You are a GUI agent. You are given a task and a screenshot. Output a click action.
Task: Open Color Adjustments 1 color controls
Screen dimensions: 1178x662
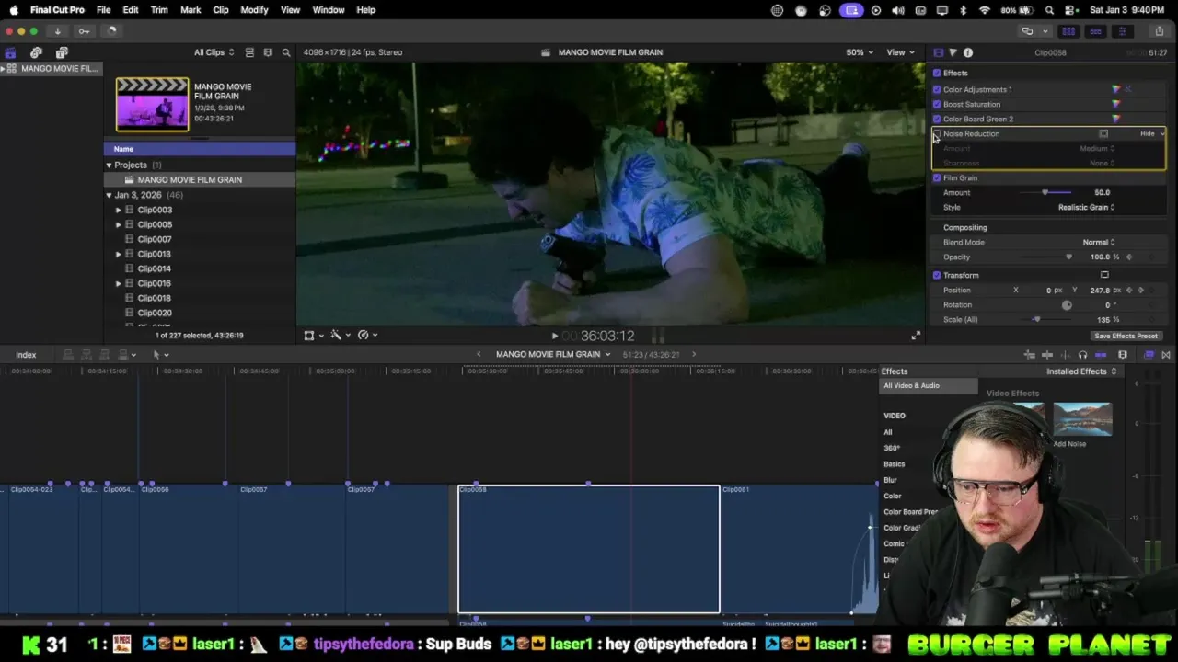(1116, 89)
